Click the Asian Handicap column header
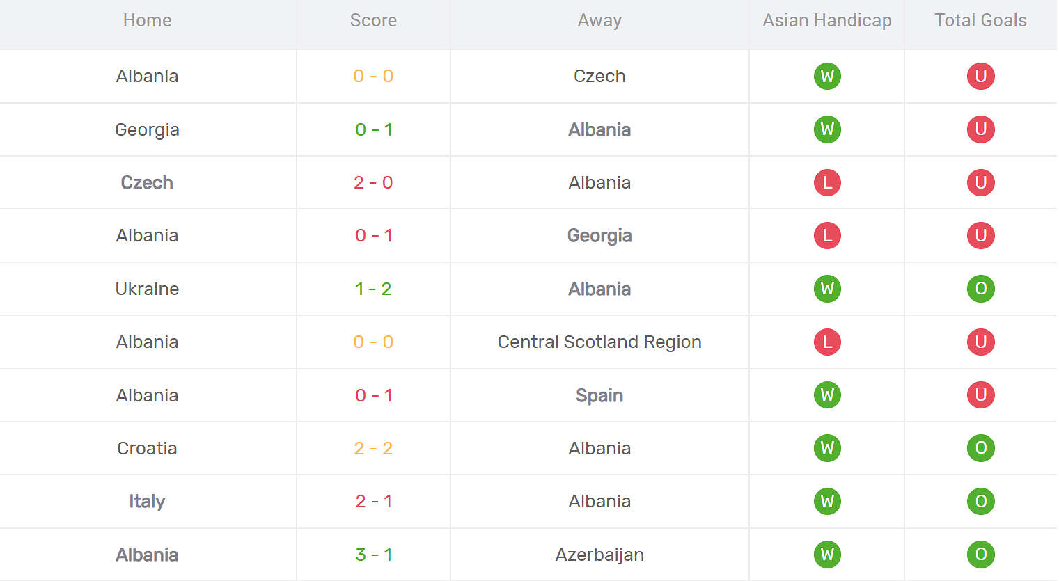 click(827, 20)
